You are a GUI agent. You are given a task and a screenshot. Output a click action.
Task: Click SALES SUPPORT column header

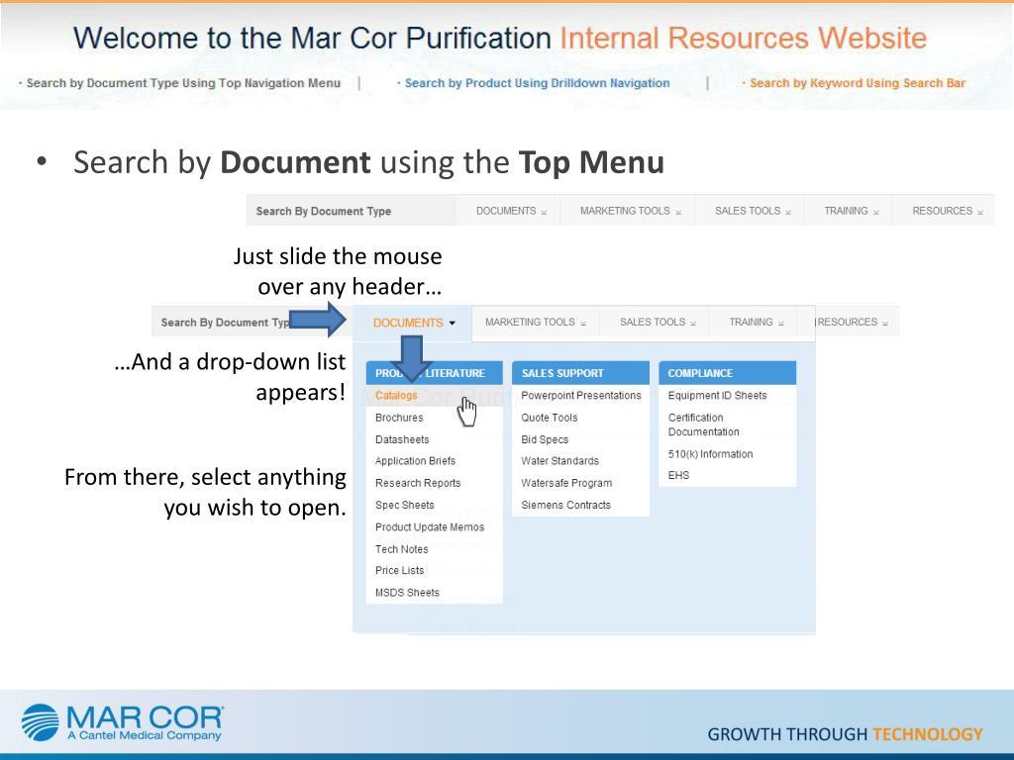580,373
